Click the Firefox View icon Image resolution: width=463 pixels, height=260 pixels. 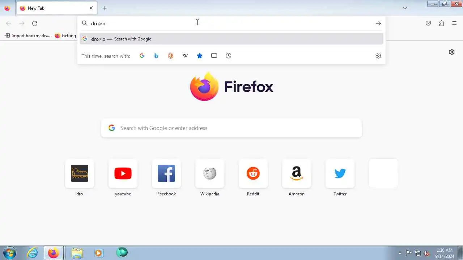[x=7, y=8]
